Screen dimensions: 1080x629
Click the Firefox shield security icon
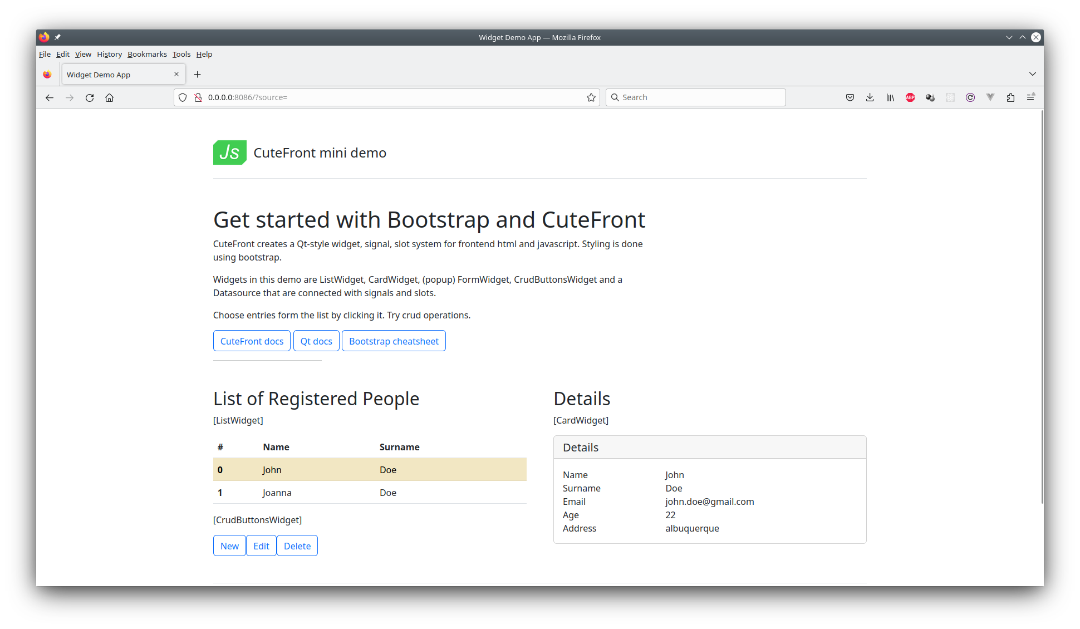pos(183,97)
